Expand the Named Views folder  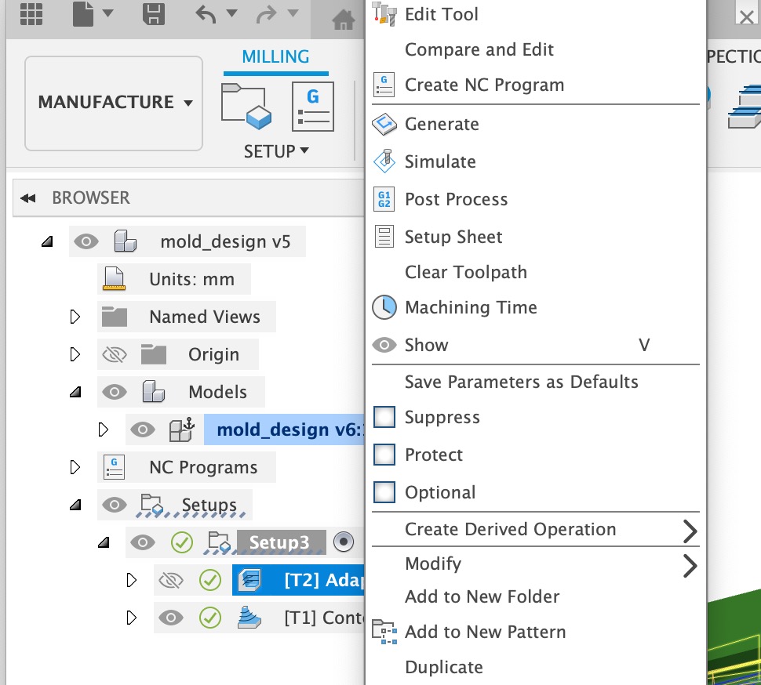(75, 317)
